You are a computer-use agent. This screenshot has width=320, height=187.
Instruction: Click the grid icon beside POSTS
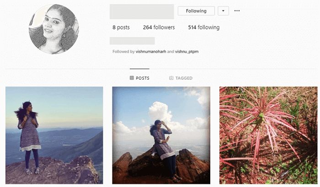tap(132, 78)
